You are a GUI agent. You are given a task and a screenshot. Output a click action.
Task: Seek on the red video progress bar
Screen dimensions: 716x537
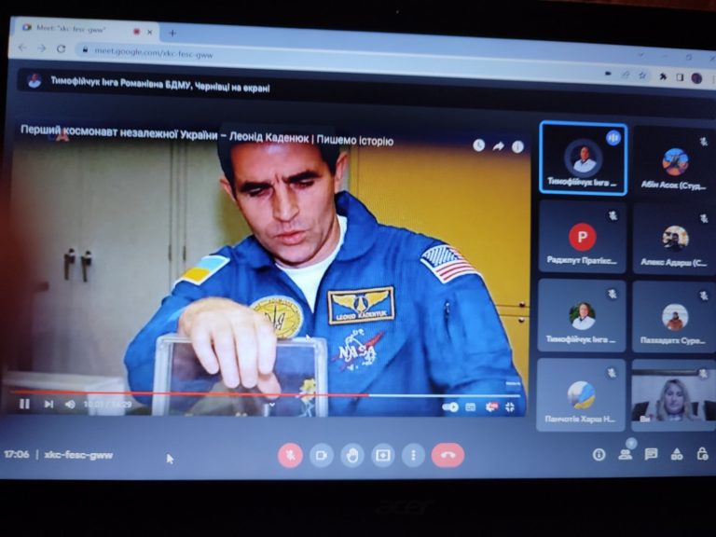[x=265, y=393]
